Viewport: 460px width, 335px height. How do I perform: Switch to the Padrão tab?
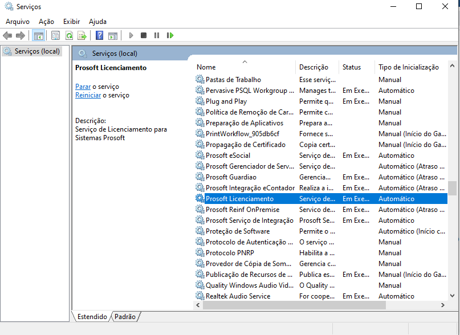point(125,317)
